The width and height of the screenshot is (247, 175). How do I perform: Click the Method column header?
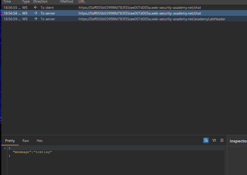pyautogui.click(x=67, y=2)
